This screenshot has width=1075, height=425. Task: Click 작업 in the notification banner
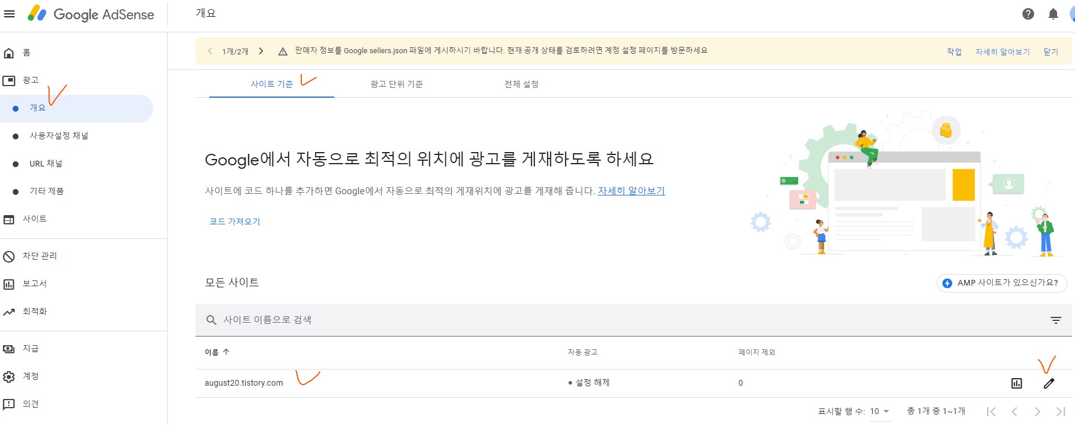click(954, 51)
